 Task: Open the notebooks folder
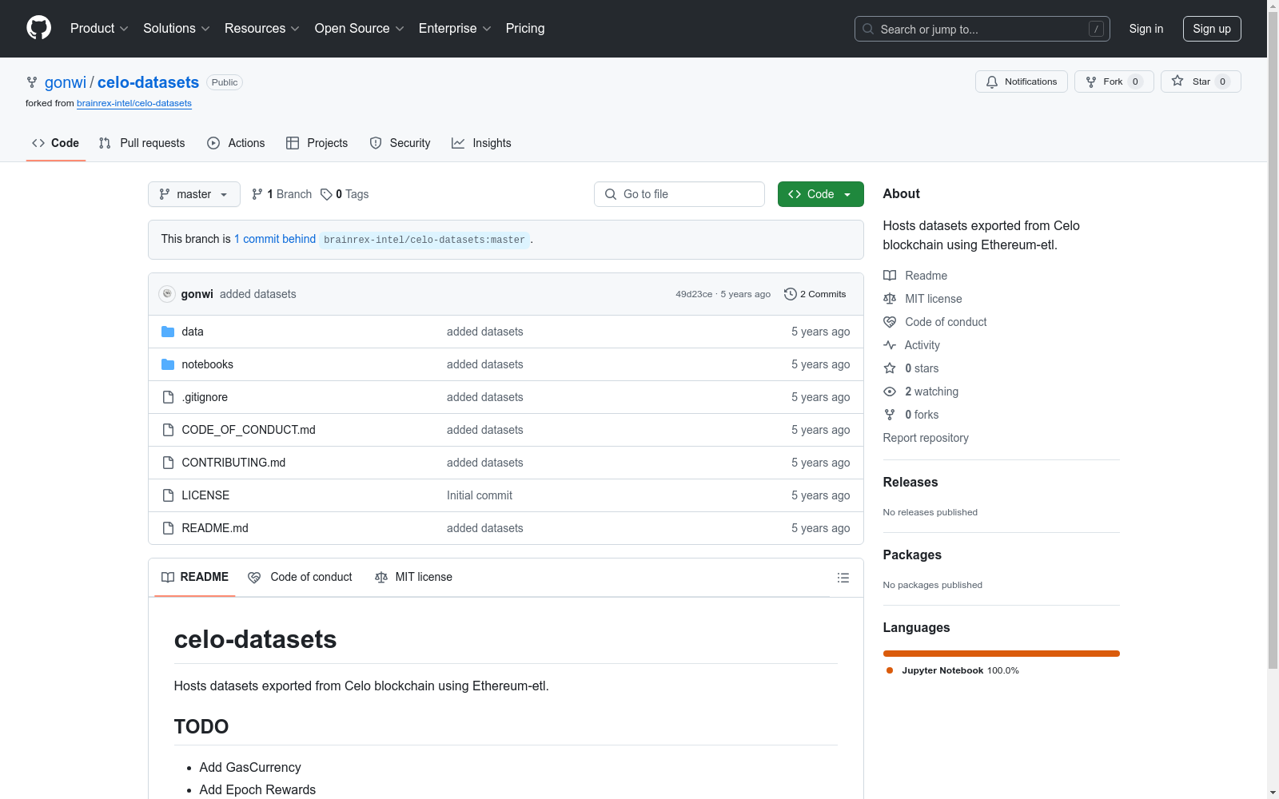(x=207, y=364)
